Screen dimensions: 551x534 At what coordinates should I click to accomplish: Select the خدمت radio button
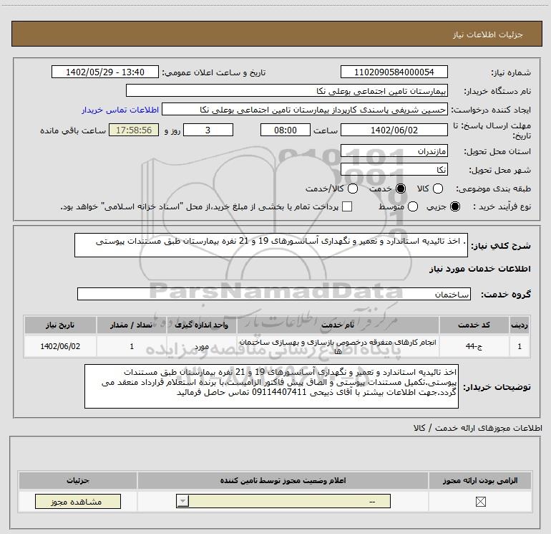[401, 189]
